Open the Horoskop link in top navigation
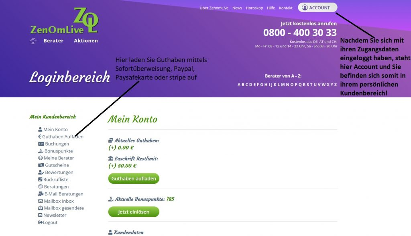 [x=254, y=8]
